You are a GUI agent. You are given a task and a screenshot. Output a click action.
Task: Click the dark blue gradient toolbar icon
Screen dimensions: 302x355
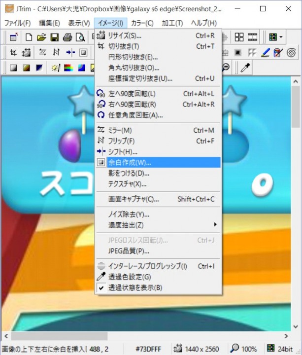click(x=39, y=68)
